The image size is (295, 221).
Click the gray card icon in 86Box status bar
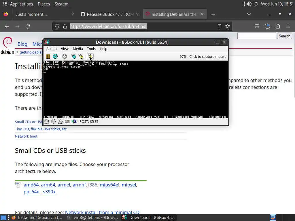pos(67,122)
